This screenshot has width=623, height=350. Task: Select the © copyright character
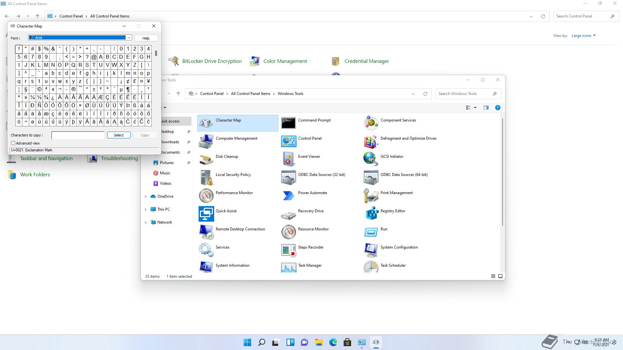click(39, 89)
